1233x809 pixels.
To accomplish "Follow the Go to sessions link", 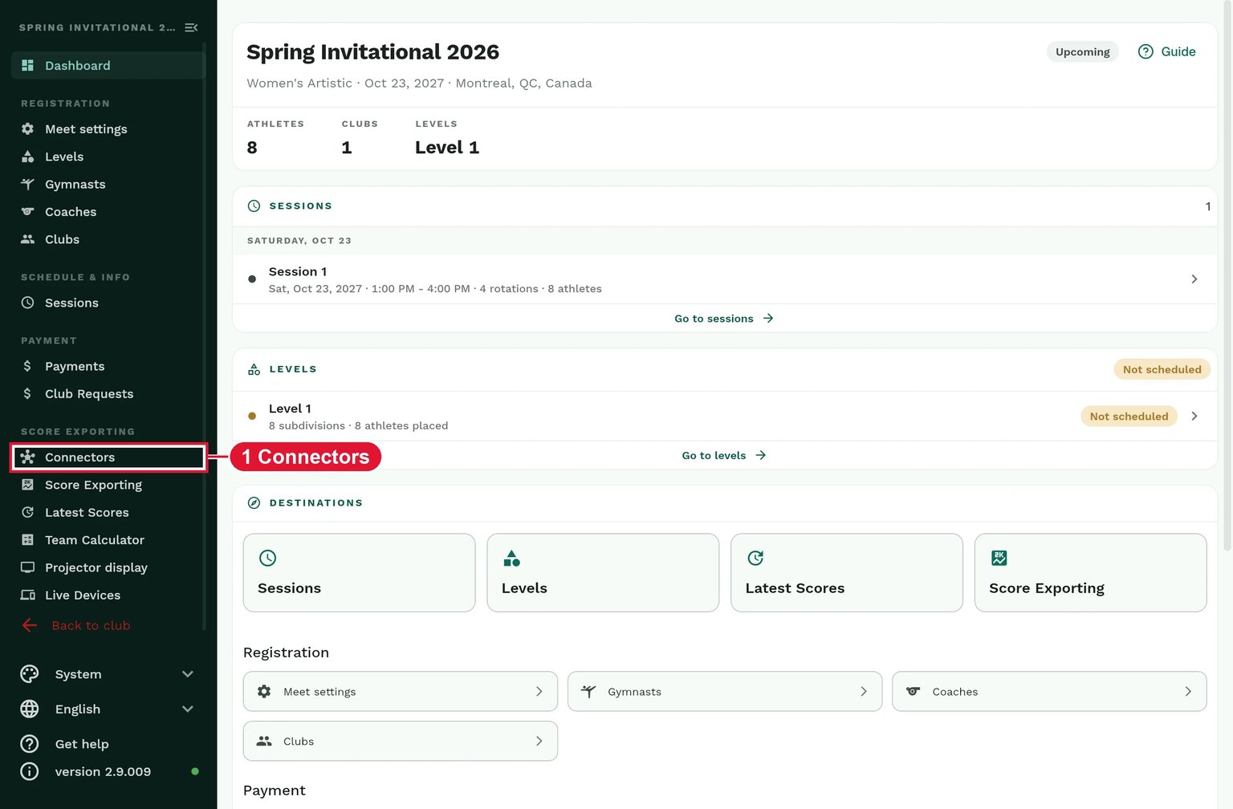I will pyautogui.click(x=724, y=319).
